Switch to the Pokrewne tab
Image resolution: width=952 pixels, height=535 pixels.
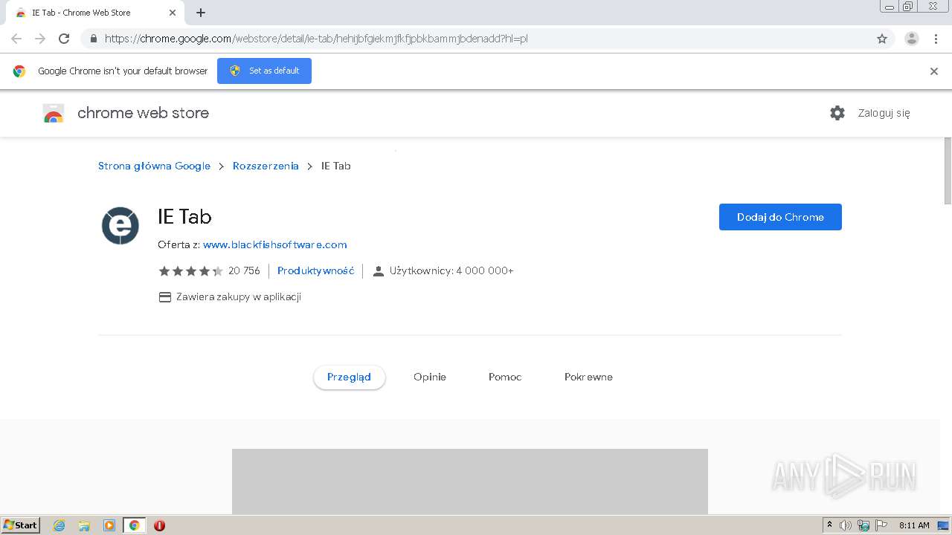pyautogui.click(x=588, y=377)
